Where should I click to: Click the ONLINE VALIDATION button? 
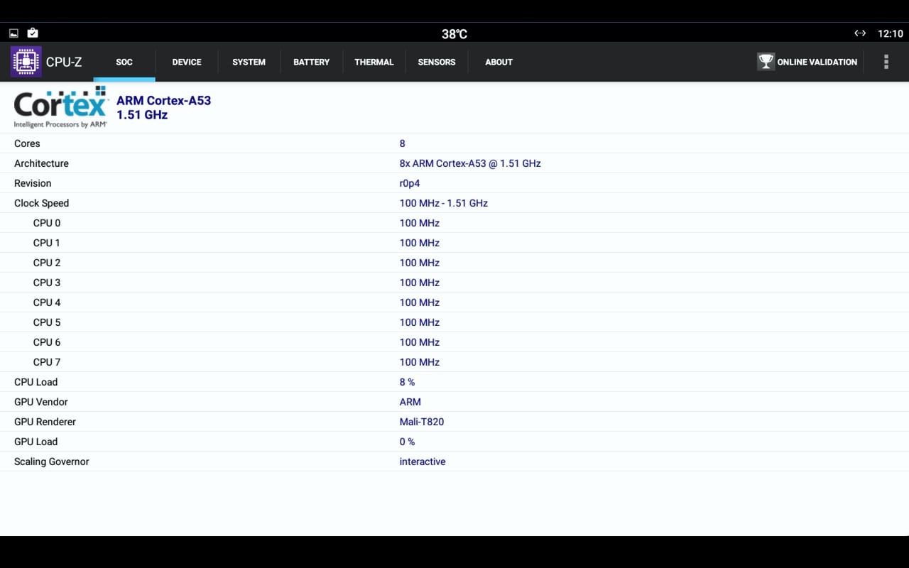pyautogui.click(x=817, y=62)
